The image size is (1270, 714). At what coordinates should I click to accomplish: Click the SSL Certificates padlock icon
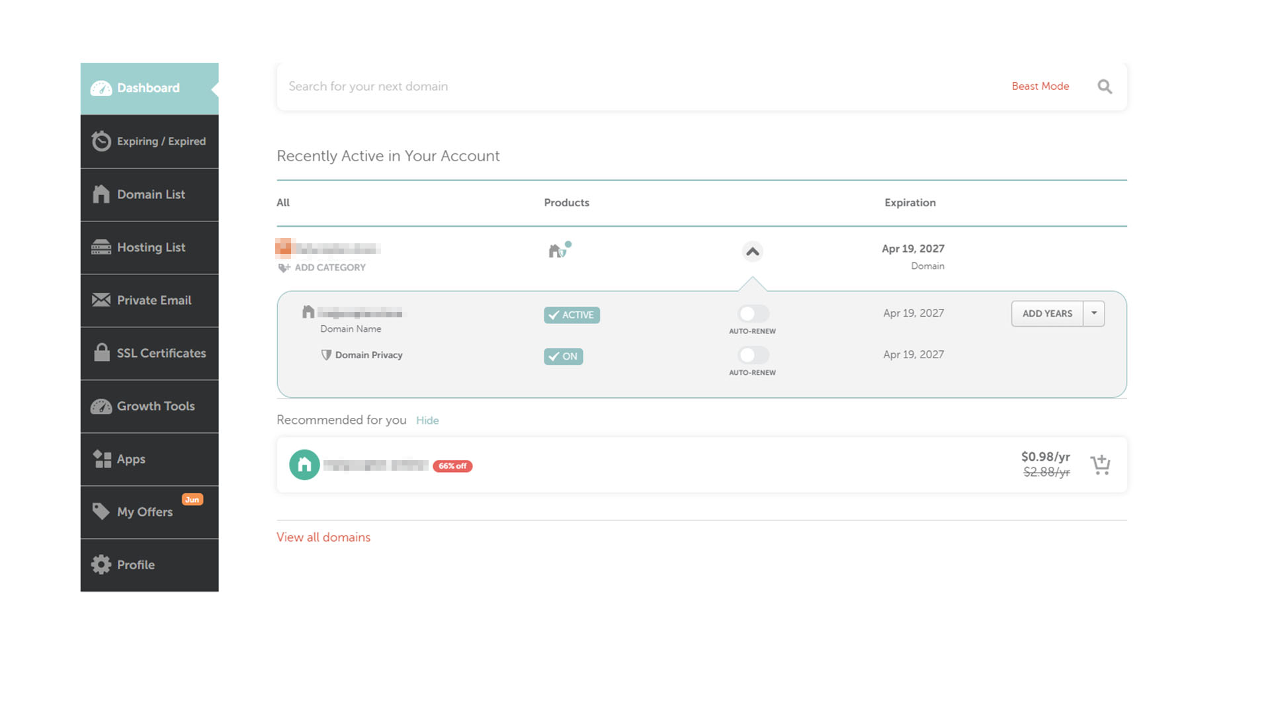pos(102,352)
